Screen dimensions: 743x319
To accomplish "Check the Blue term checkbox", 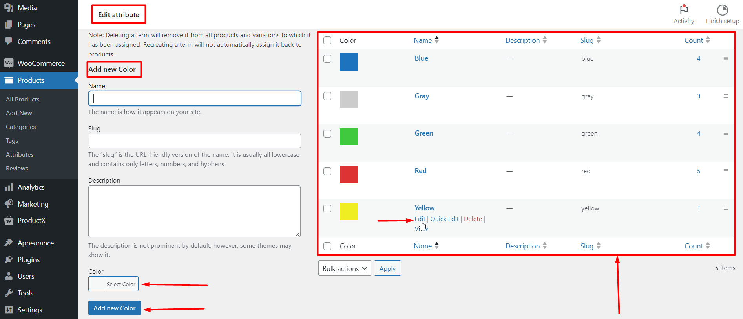I will 327,59.
